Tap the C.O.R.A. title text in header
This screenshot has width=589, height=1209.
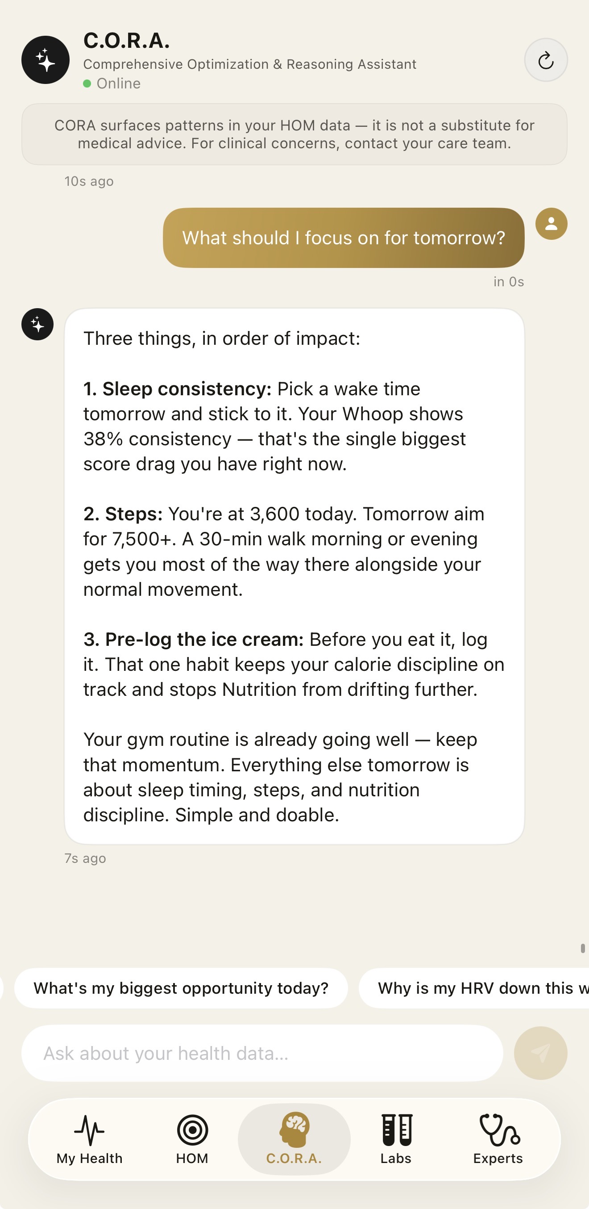pos(127,41)
